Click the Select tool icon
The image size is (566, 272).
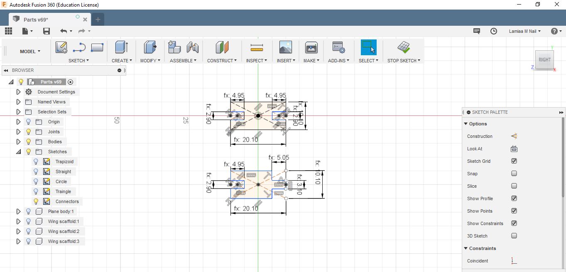[368, 47]
